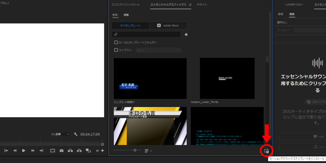The height and width of the screenshot is (163, 326).
Task: Click the playhead marker on monitor time ruler
Action: 102,144
